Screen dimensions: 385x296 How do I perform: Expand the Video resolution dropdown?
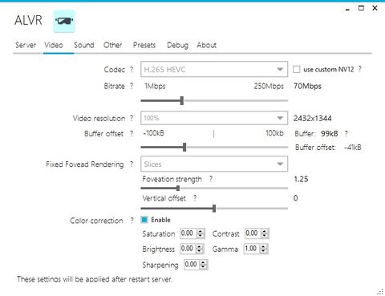tap(214, 118)
